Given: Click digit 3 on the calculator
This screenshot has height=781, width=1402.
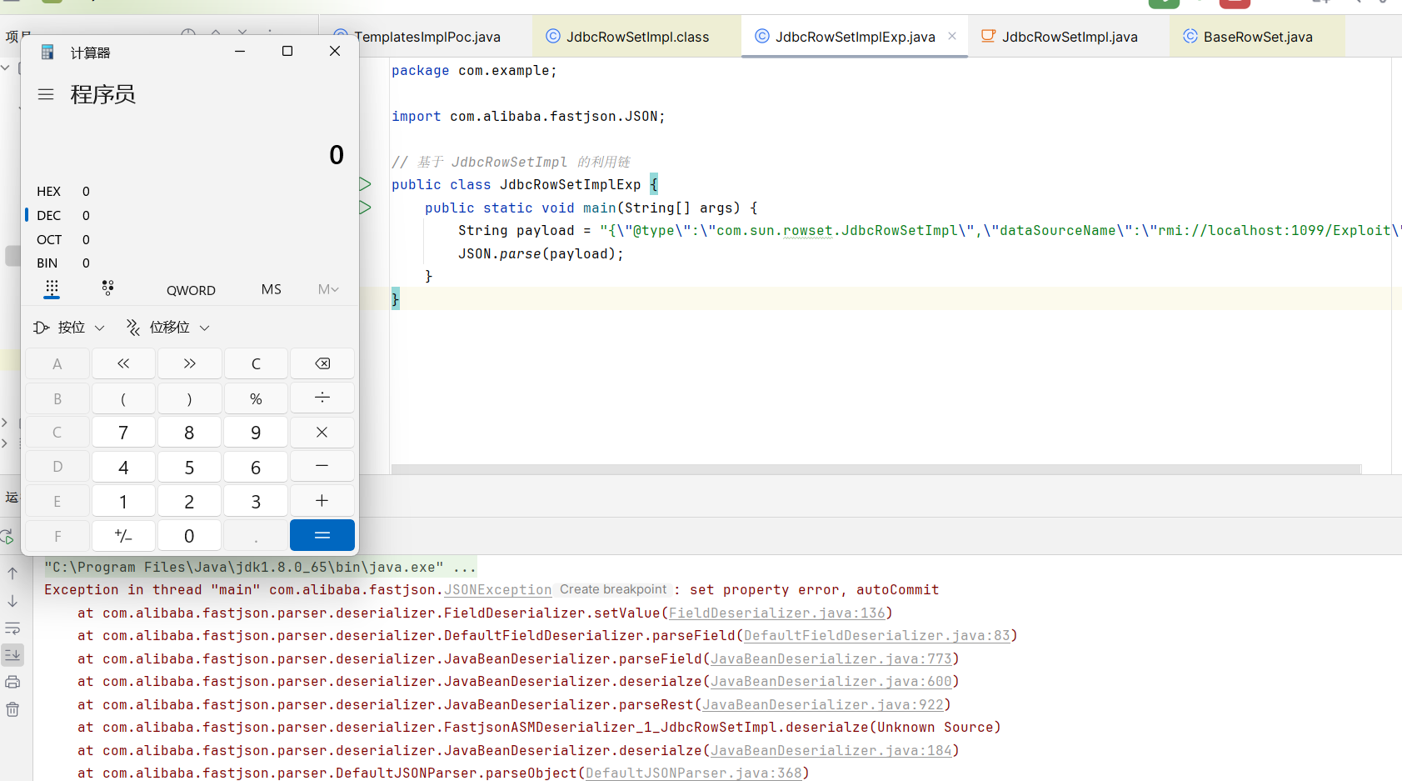Looking at the screenshot, I should 256,501.
